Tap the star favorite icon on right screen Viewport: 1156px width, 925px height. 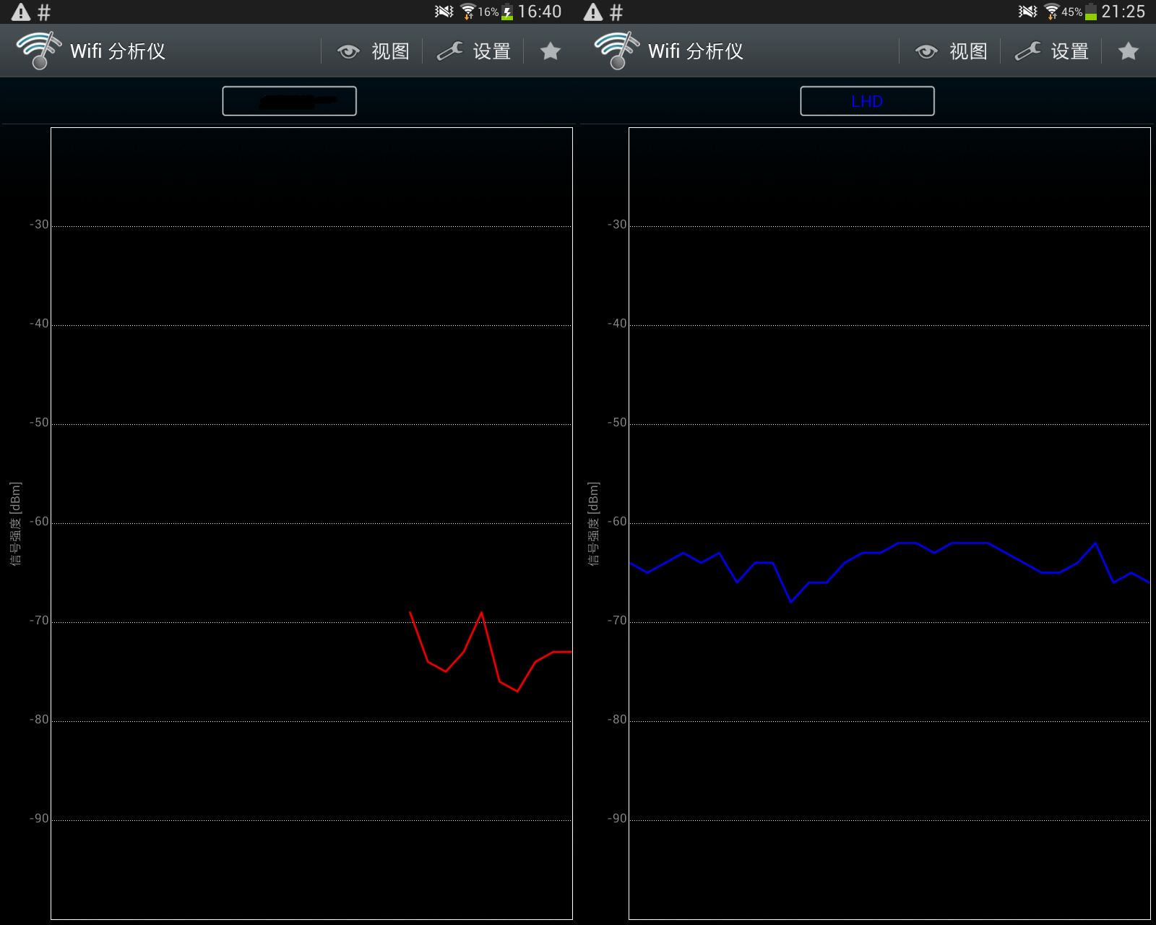click(x=1129, y=51)
